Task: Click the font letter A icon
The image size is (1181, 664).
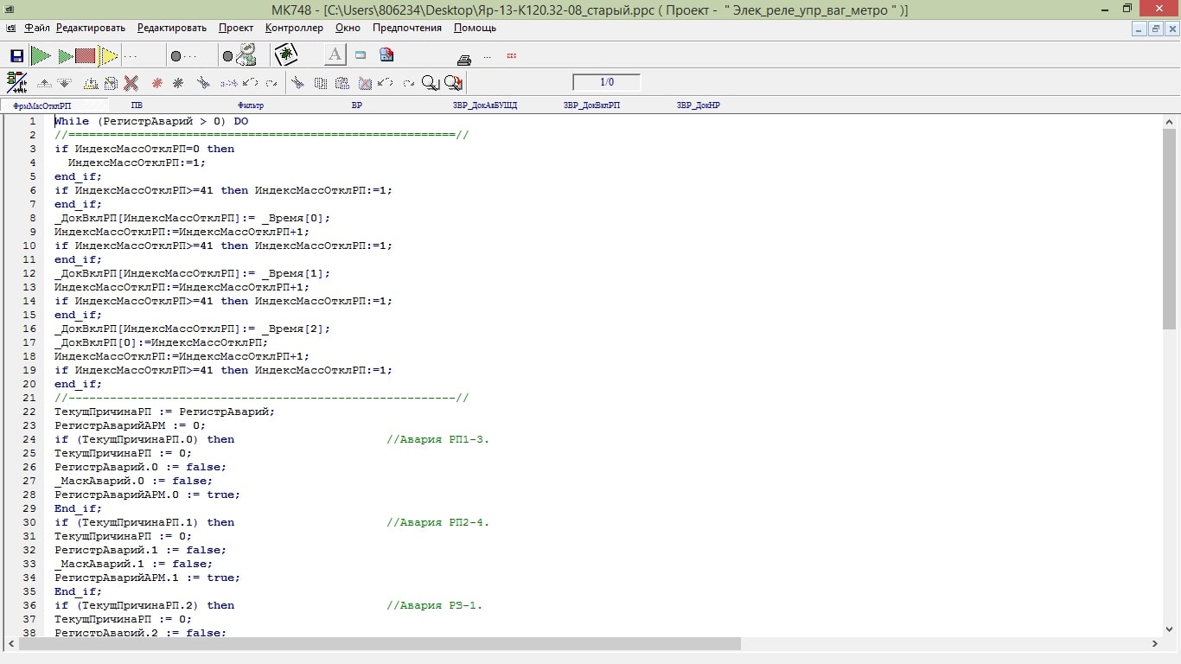Action: pyautogui.click(x=335, y=55)
